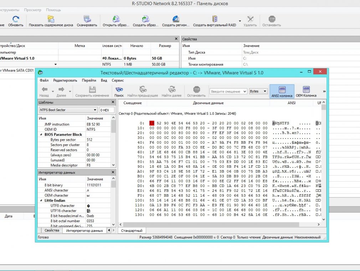The width and height of the screenshot is (360, 271).
Task: Click the Создать регион toolbar icon
Action: (176, 19)
